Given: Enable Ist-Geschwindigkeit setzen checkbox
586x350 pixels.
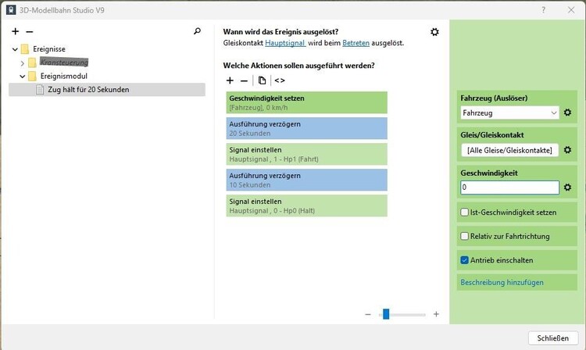Looking at the screenshot, I should point(465,212).
